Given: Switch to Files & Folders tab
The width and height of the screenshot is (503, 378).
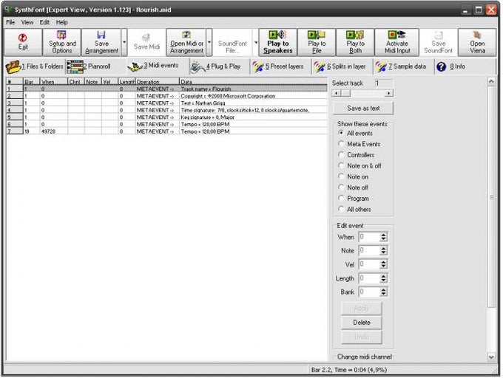Looking at the screenshot, I should coord(35,66).
